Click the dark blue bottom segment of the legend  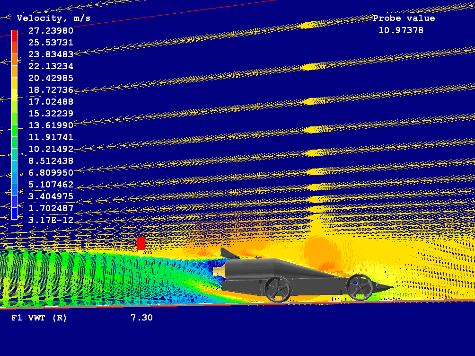point(14,214)
